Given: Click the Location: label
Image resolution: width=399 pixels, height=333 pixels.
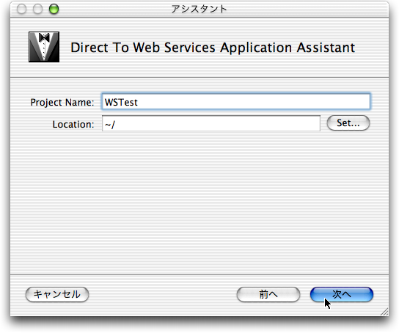Looking at the screenshot, I should pos(73,125).
